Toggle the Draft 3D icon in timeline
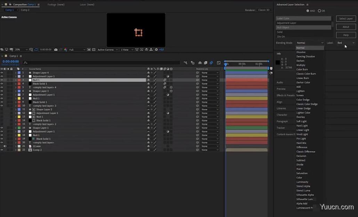This screenshot has height=217, width=358. [193, 63]
